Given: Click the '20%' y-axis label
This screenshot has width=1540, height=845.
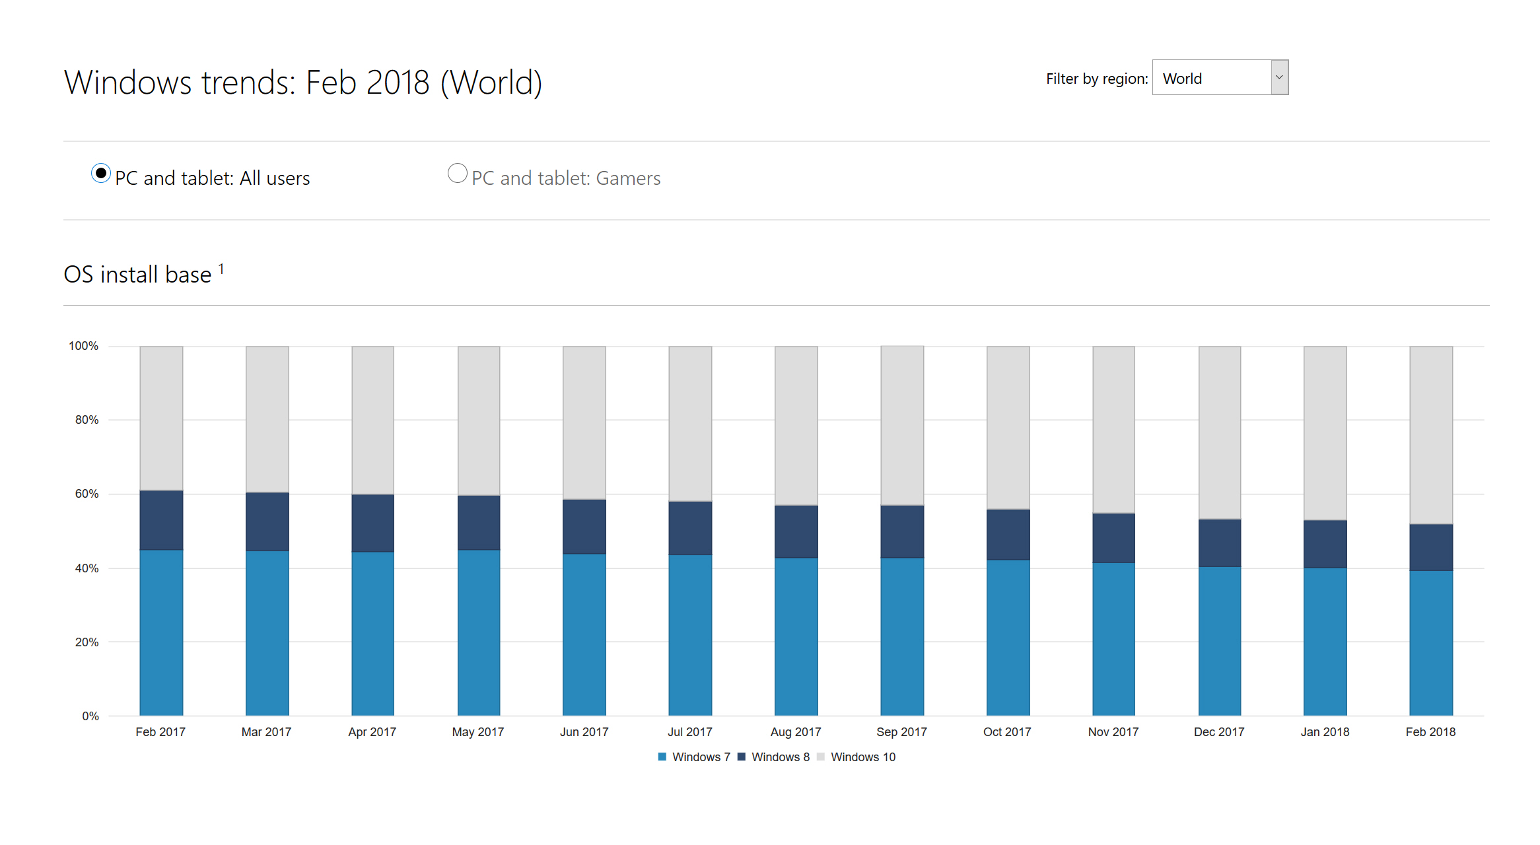Looking at the screenshot, I should click(87, 642).
